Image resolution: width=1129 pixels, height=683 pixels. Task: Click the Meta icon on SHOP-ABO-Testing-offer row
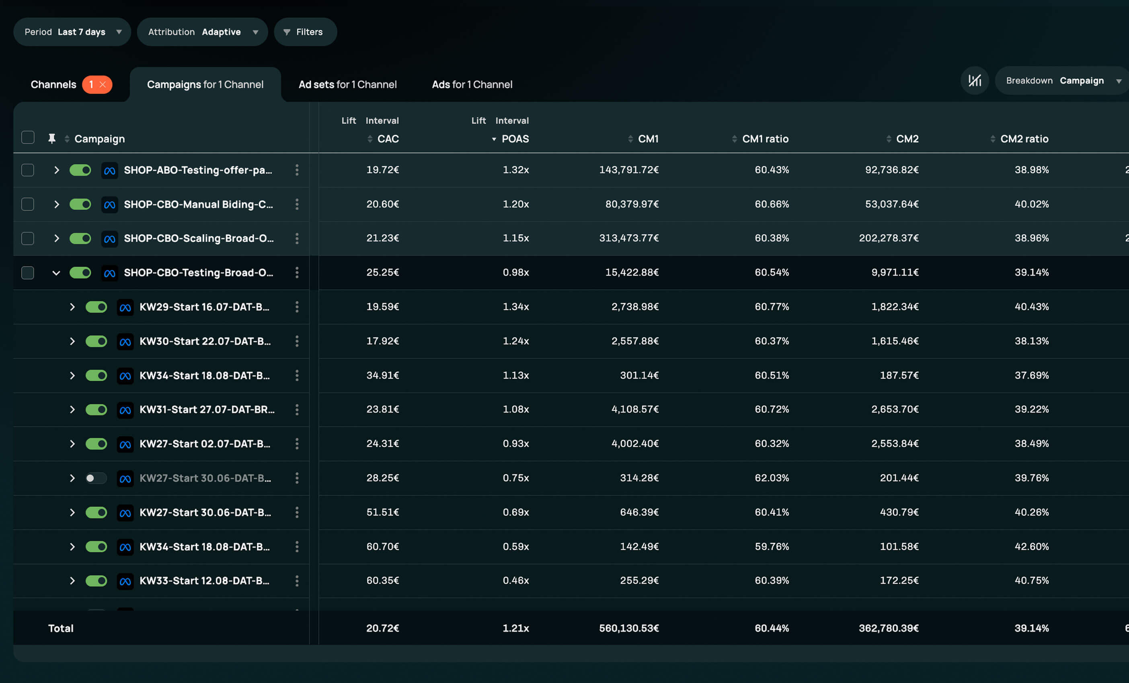click(109, 170)
